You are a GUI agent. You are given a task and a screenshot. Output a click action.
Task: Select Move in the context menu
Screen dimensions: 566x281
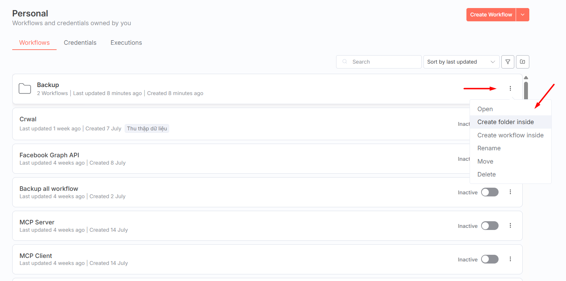click(510, 161)
